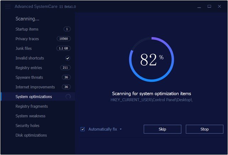Click the Privacy traces 10560 badge
Image resolution: width=228 pixels, height=155 pixels.
point(64,39)
